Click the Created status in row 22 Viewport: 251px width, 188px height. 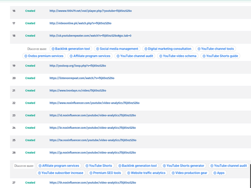tap(30, 103)
